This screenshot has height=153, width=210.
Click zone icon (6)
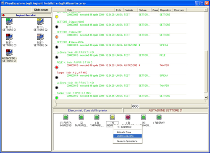(143, 117)
